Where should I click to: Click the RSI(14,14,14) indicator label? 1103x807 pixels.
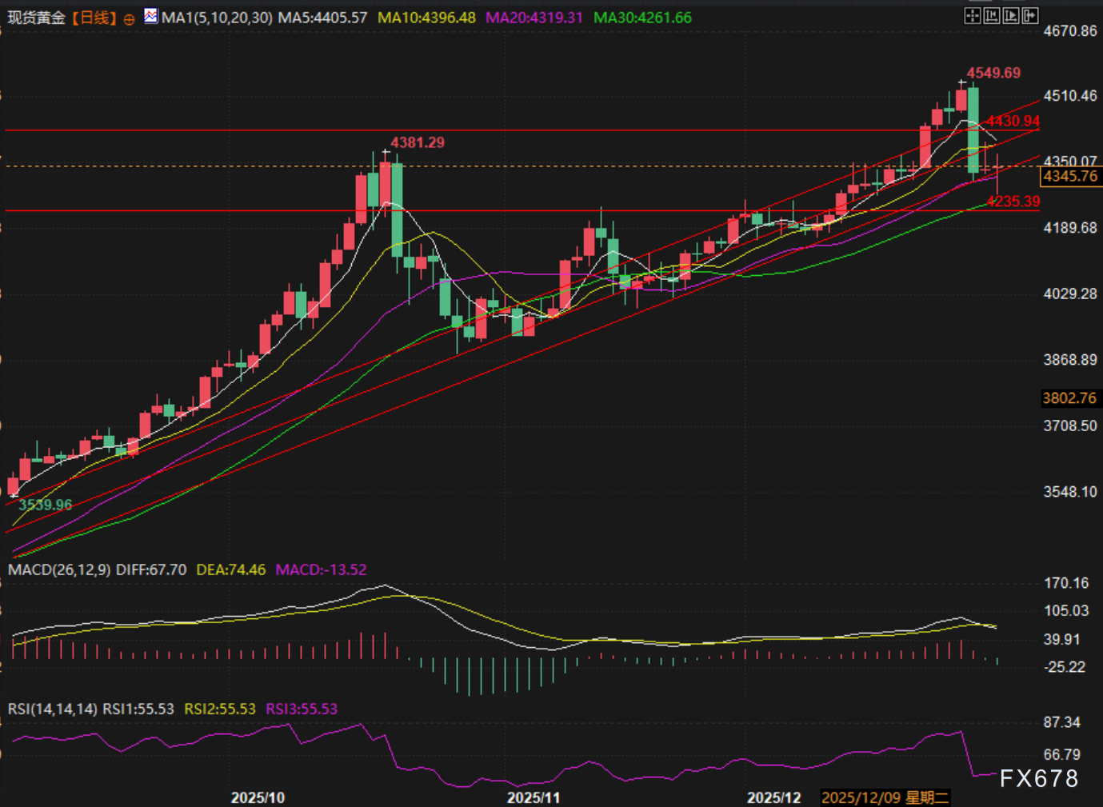[53, 709]
